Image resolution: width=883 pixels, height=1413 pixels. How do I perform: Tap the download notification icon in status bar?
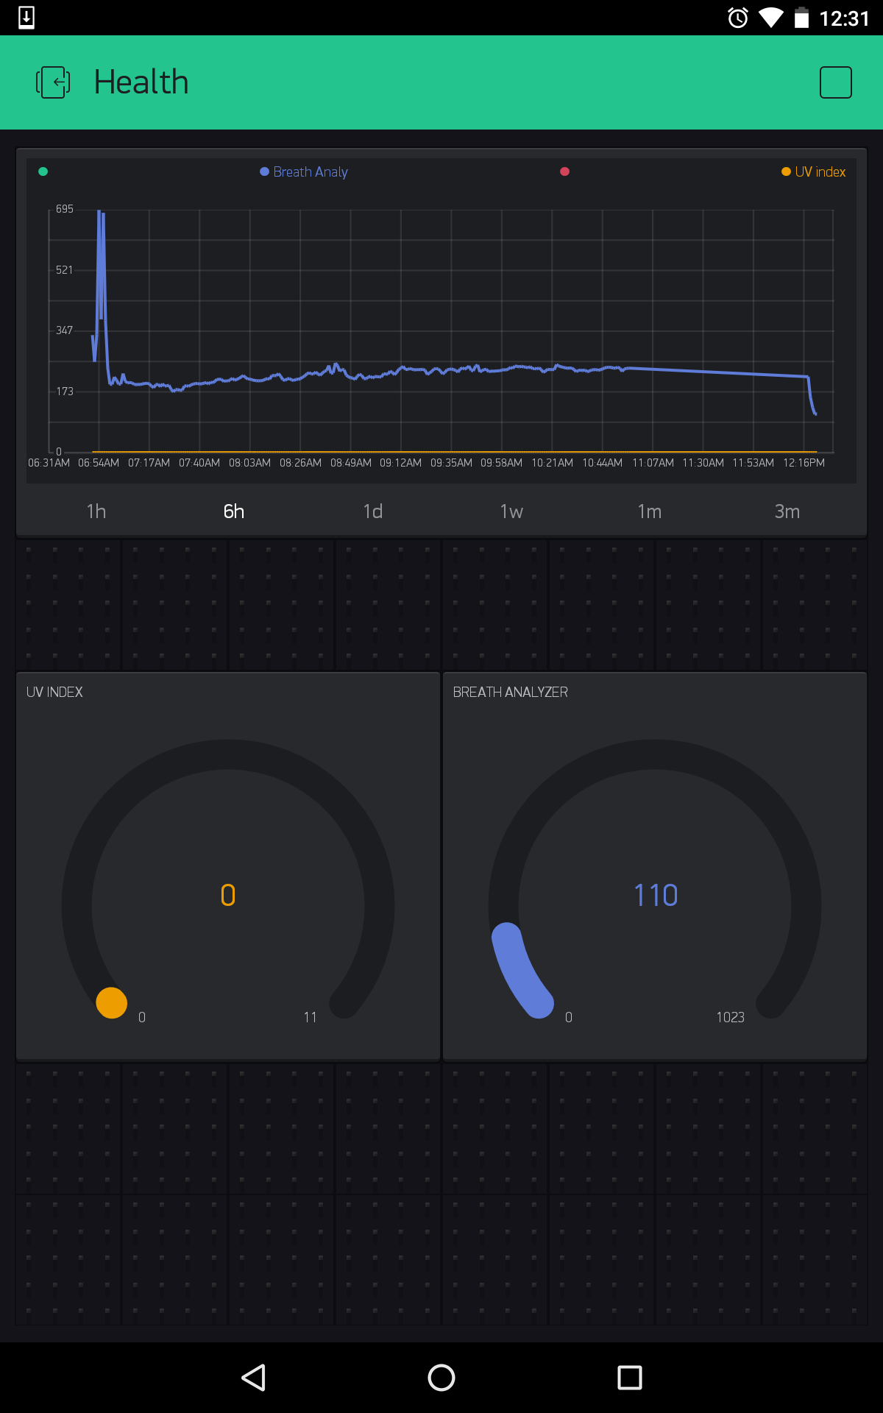[26, 18]
